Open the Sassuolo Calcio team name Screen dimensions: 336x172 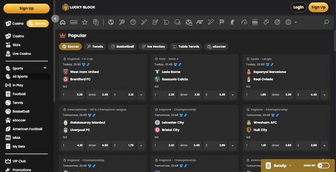(175, 79)
